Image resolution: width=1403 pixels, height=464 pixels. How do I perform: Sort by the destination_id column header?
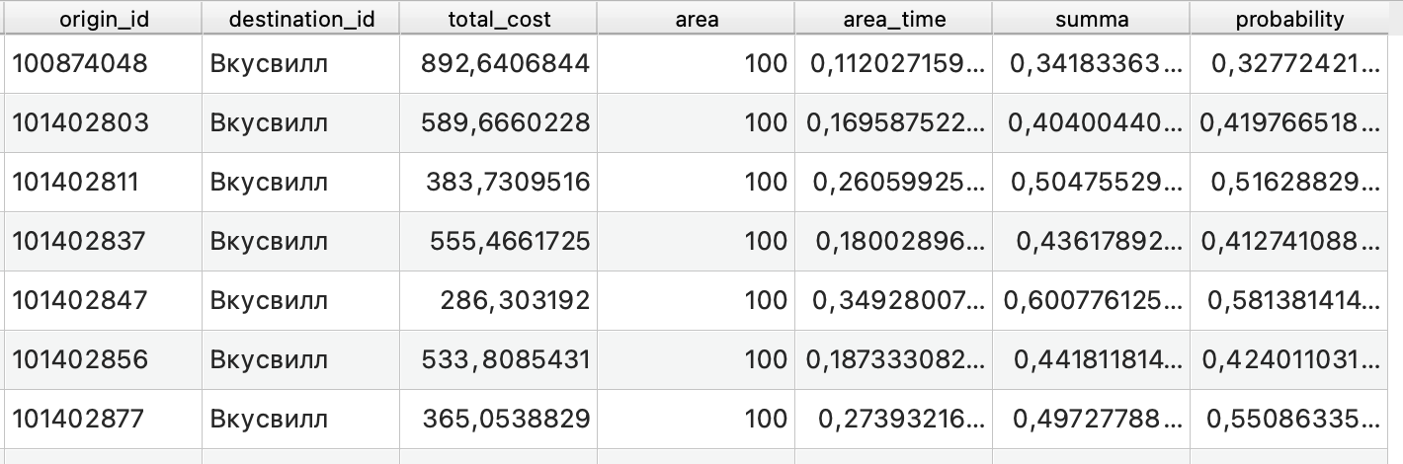coord(301,19)
